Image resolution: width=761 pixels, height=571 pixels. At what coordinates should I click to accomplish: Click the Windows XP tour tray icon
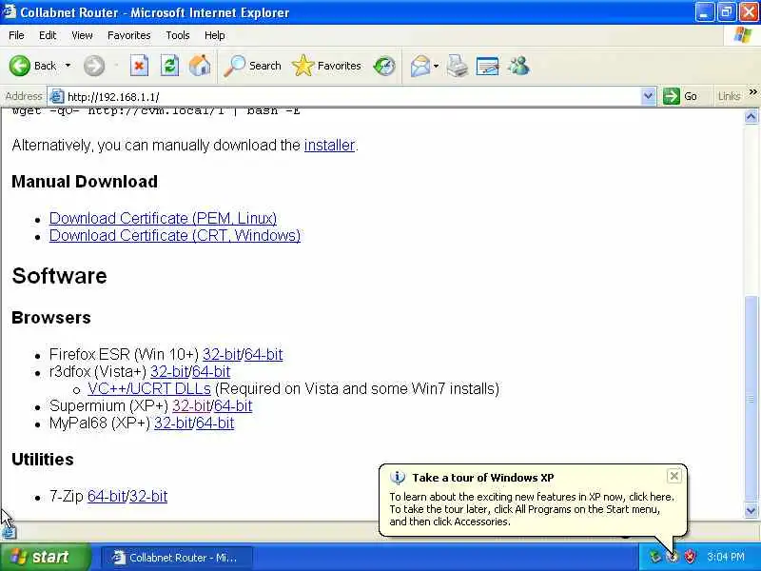pos(673,557)
